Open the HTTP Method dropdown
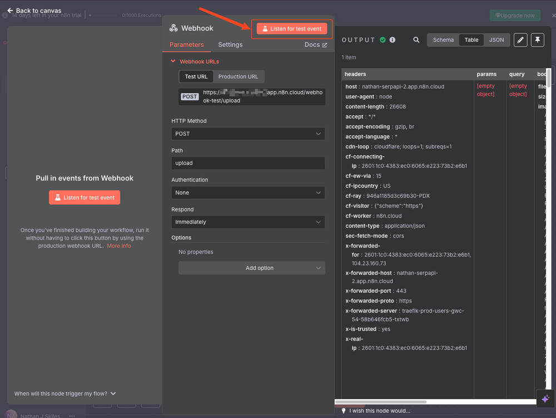The width and height of the screenshot is (556, 418). (248, 134)
